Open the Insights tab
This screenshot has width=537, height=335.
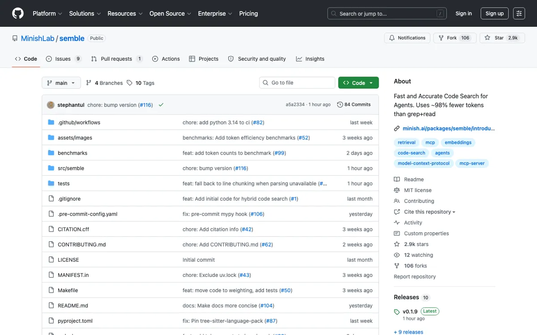[310, 59]
